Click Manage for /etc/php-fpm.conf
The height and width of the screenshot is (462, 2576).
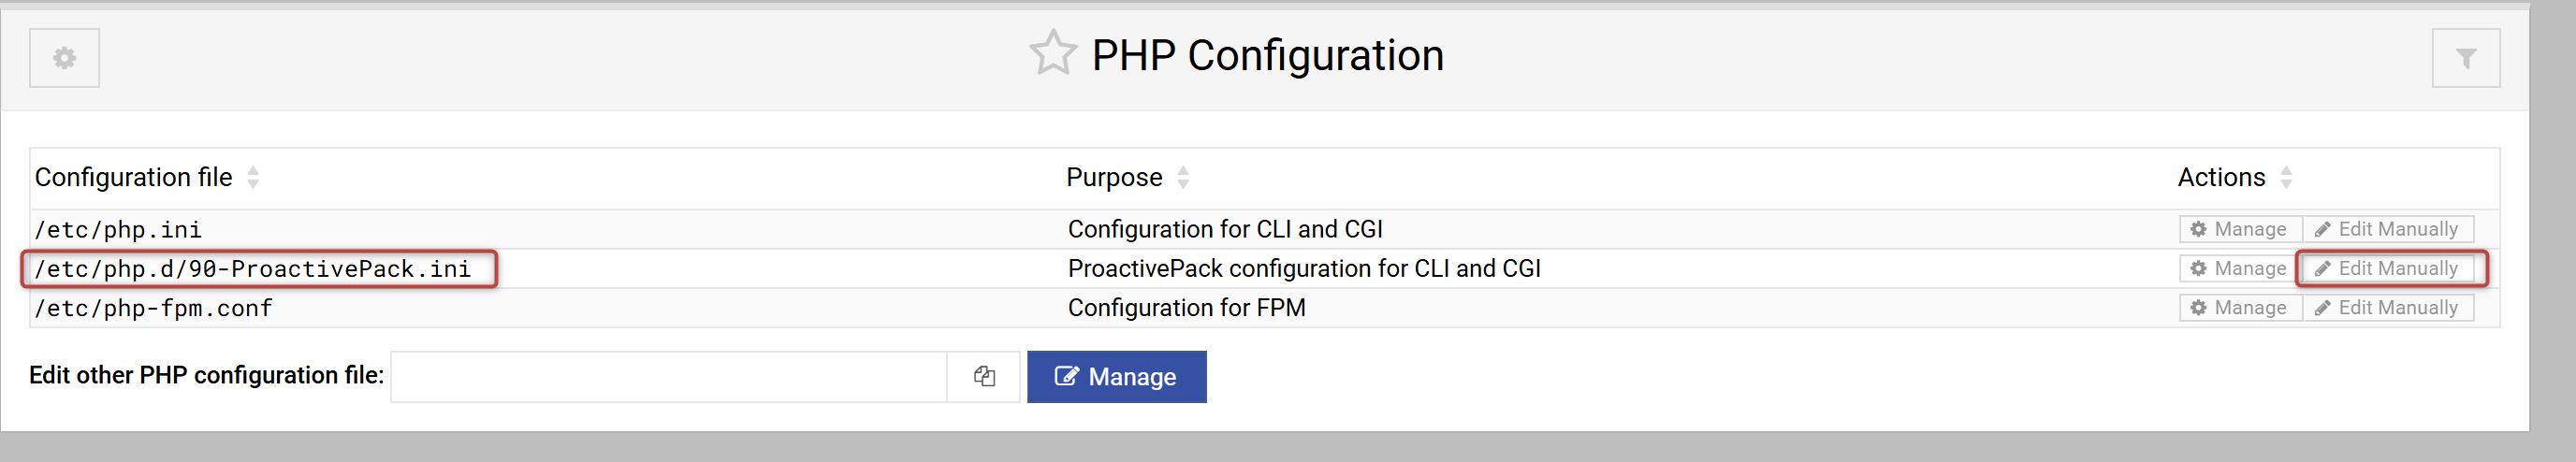[2239, 308]
